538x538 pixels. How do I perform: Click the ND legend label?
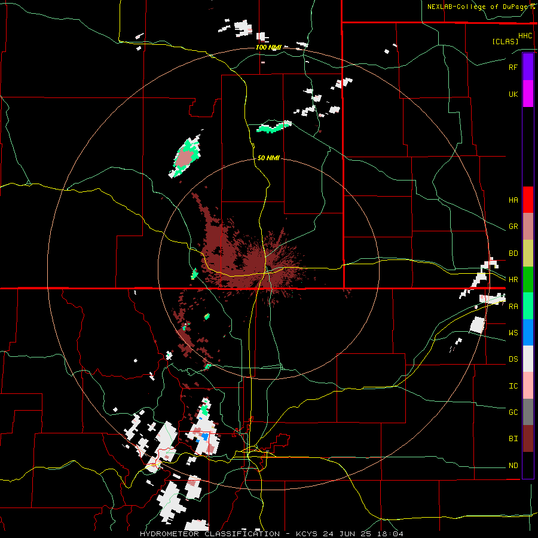[x=513, y=466]
